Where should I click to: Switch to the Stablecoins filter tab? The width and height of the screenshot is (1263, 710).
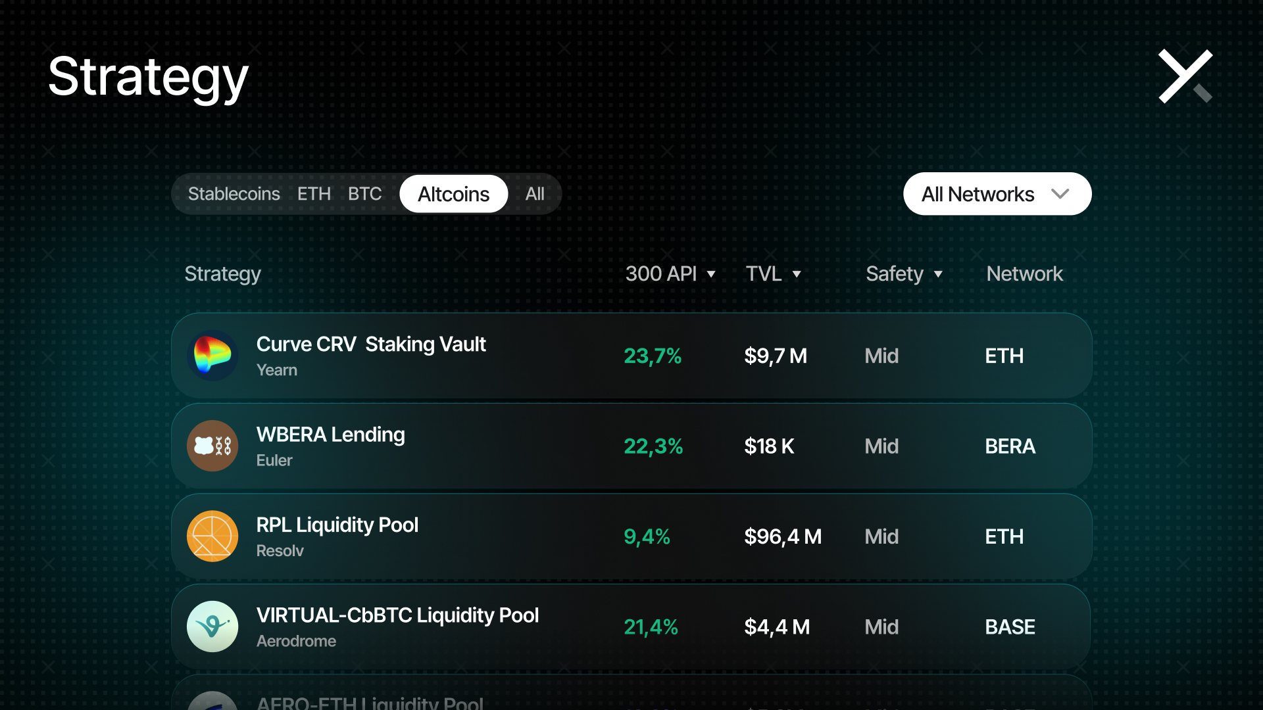pyautogui.click(x=234, y=194)
